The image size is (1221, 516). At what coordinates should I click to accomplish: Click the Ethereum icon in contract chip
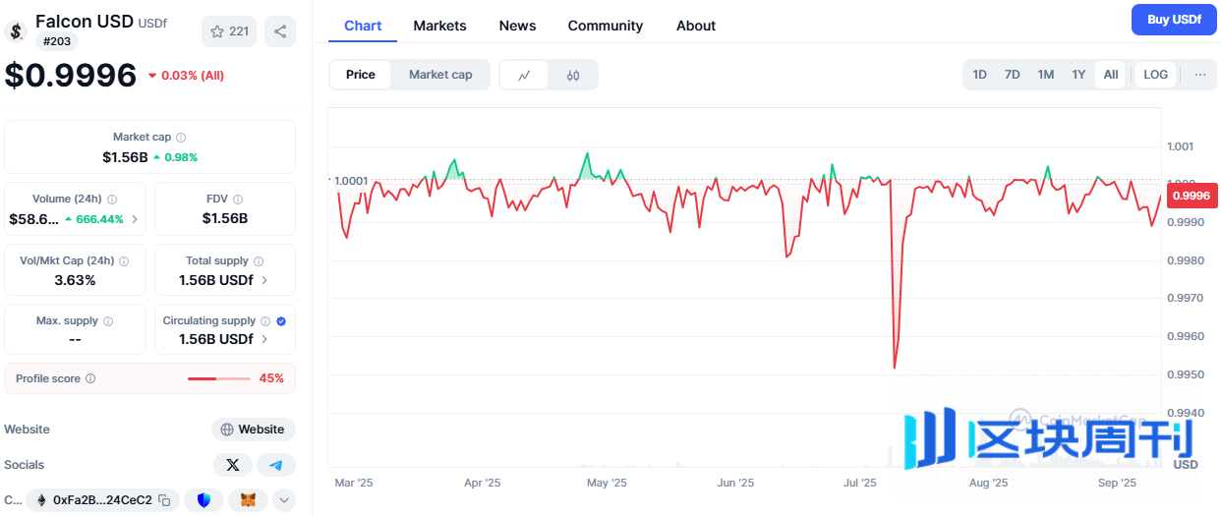click(40, 500)
